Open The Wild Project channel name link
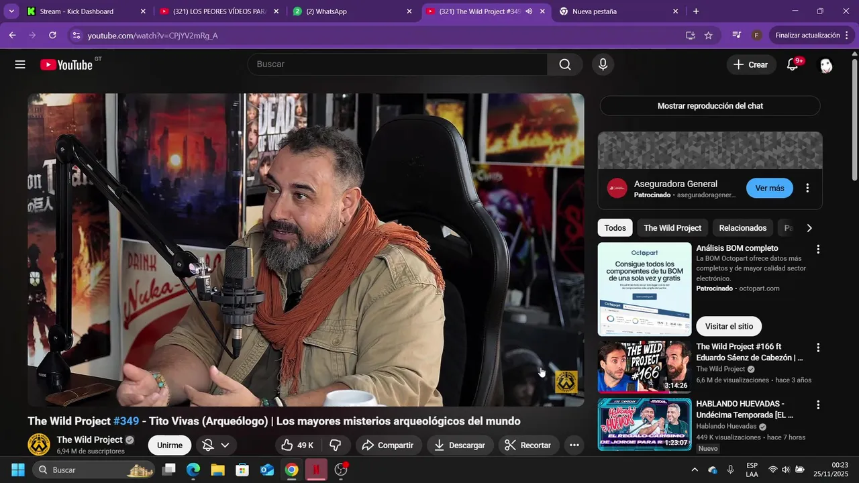Screen dimensions: 859x483 coord(90,439)
